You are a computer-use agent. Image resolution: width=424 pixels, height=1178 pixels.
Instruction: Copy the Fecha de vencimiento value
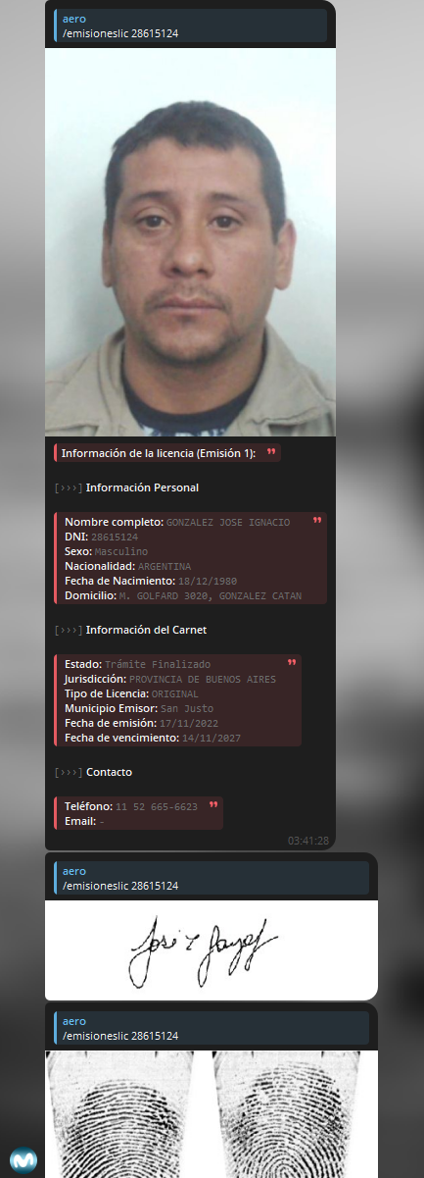coord(211,738)
